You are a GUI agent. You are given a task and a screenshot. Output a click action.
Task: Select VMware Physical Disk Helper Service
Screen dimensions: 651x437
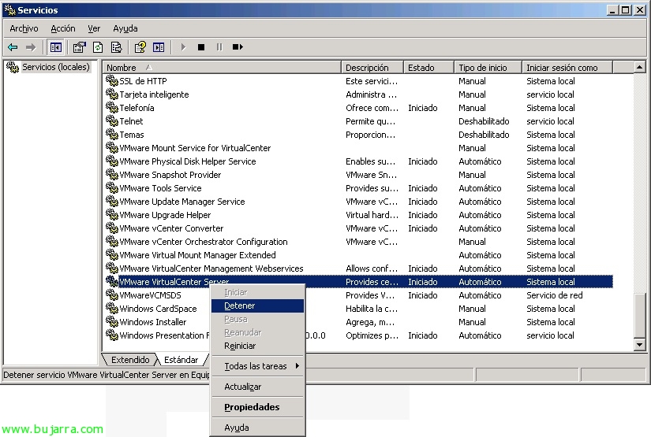pyautogui.click(x=358, y=161)
